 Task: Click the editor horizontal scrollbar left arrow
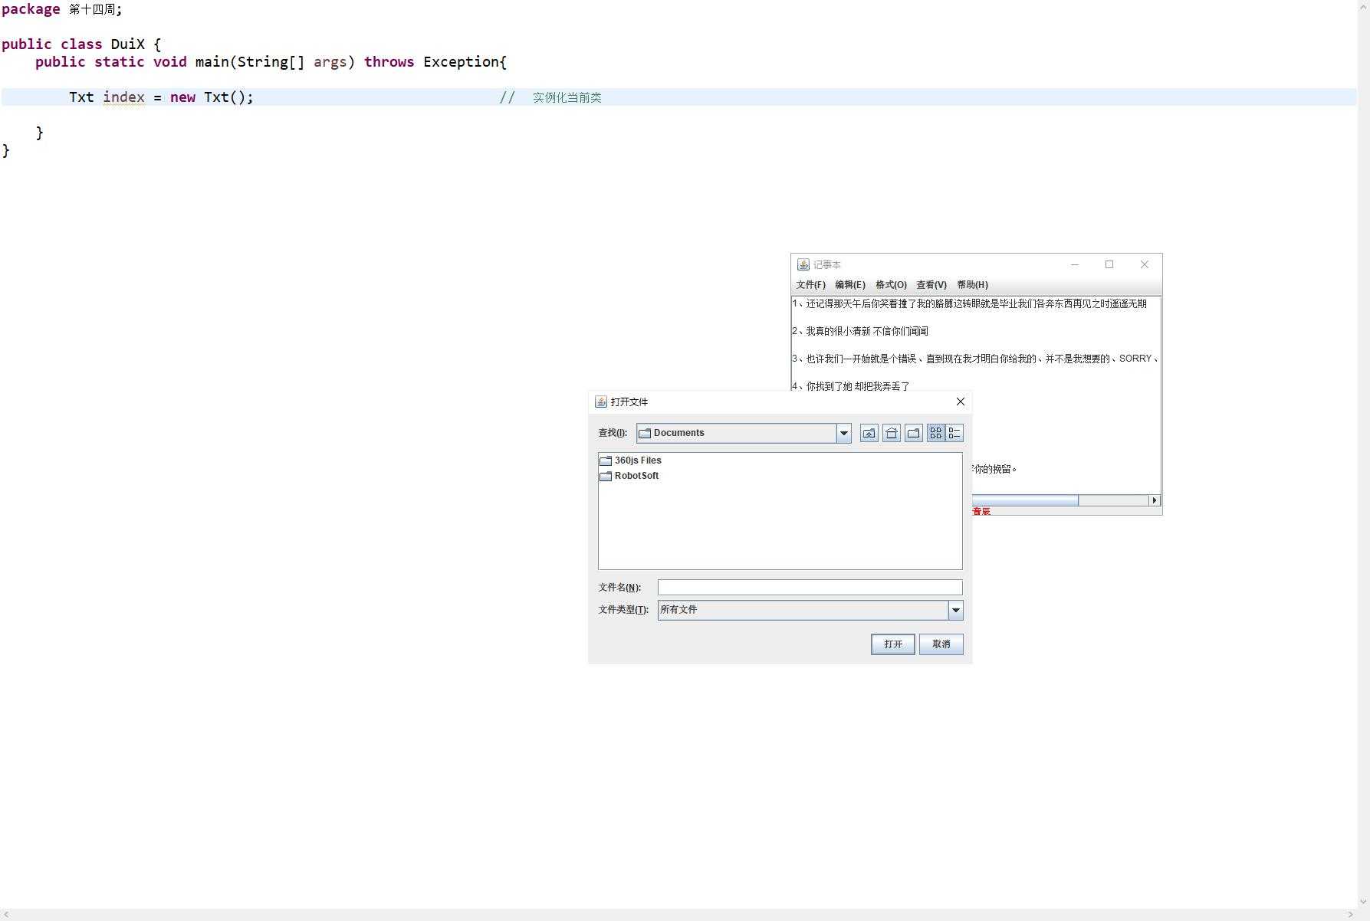pos(5,915)
